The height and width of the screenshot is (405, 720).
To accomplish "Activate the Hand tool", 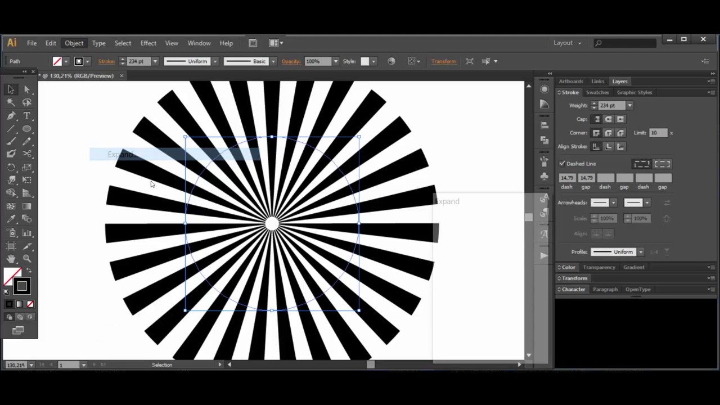I will tap(11, 258).
